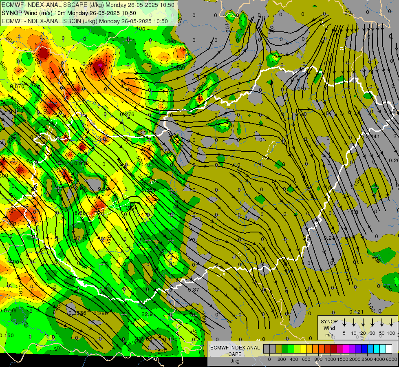This screenshot has width=399, height=367.
Task: Click the 1000 label on the color scale
Action: pyautogui.click(x=331, y=359)
